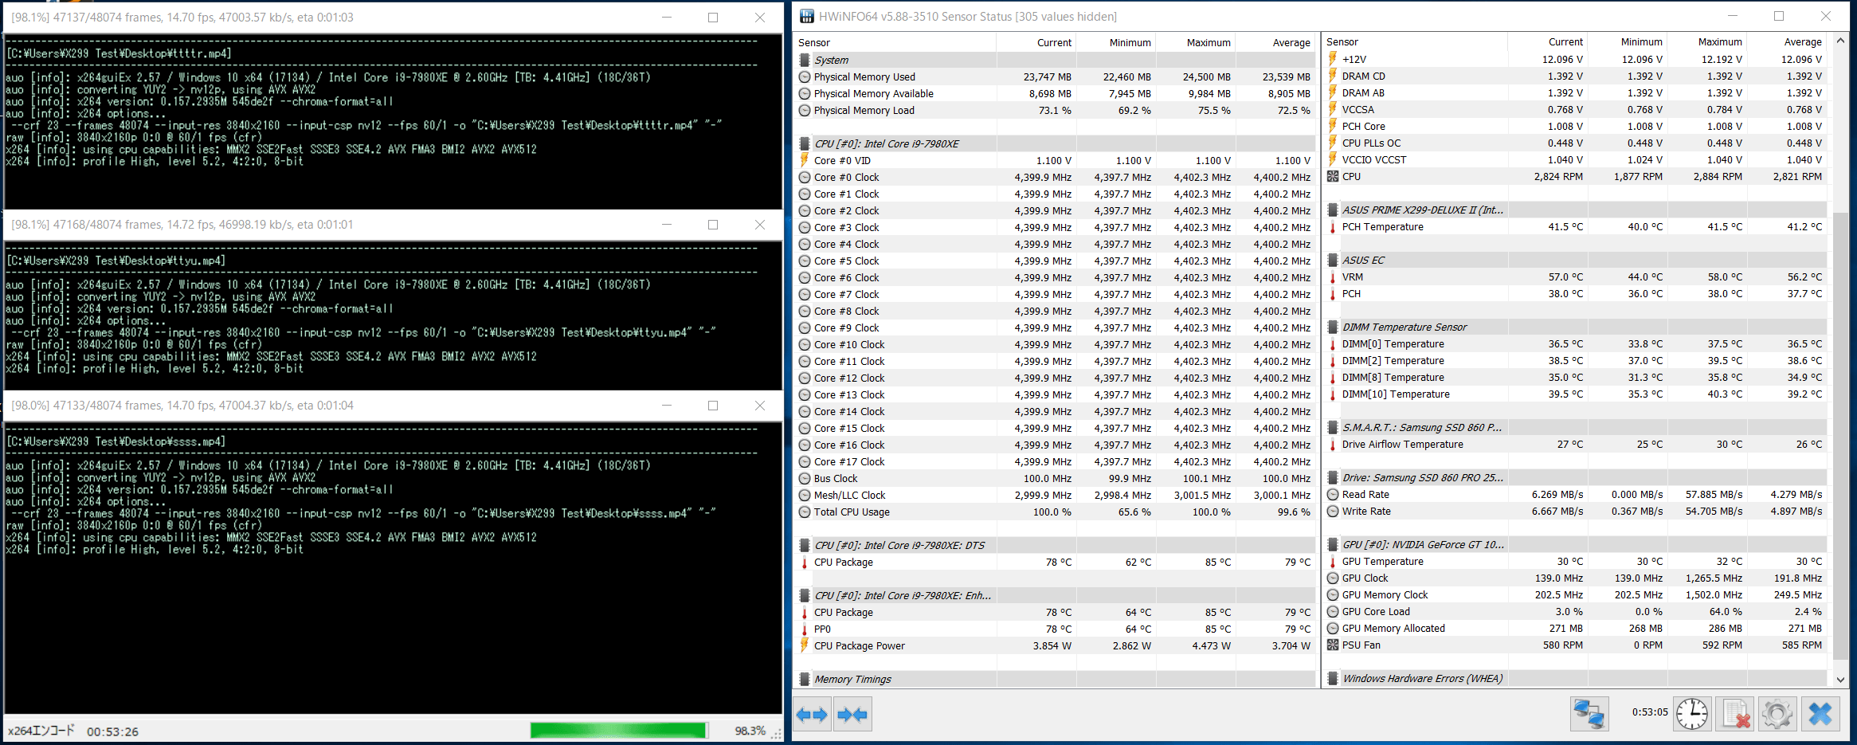
Task: Select the PP0 temperature row
Action: [x=1056, y=629]
